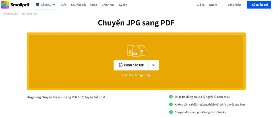The image size is (273, 117).
Task: Open the Chỉnh sửa menu item
Action: (108, 5)
